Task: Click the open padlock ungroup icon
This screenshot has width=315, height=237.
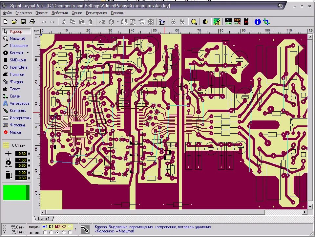Action: (182, 22)
